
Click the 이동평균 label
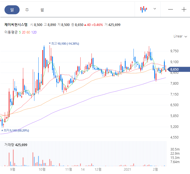(11, 32)
